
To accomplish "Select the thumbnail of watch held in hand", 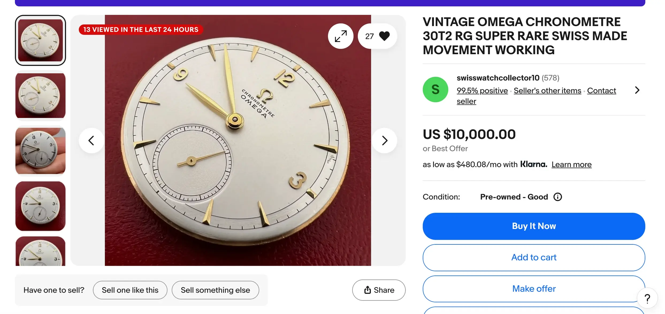I will 40,151.
